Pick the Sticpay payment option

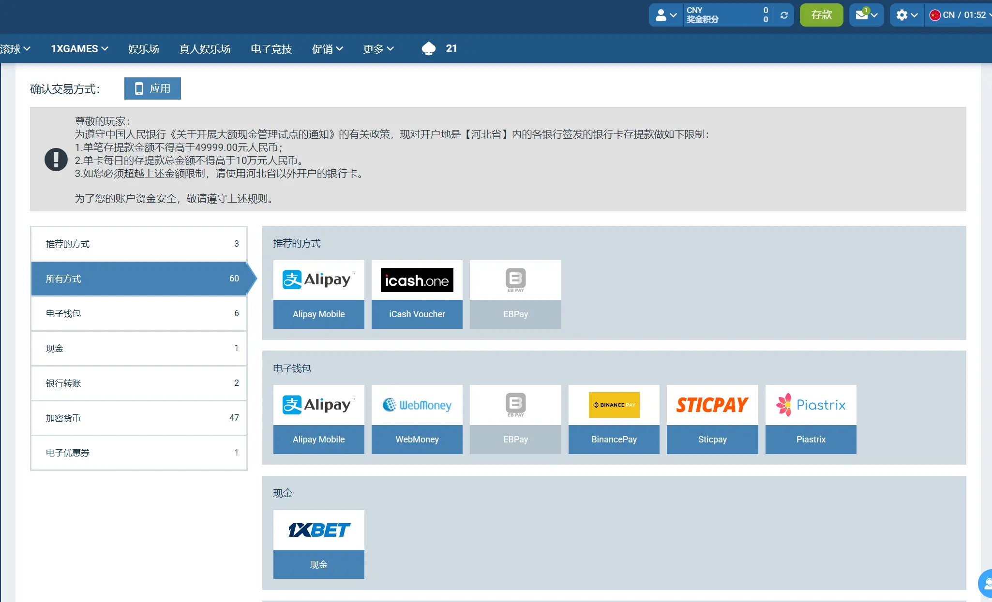click(x=712, y=405)
